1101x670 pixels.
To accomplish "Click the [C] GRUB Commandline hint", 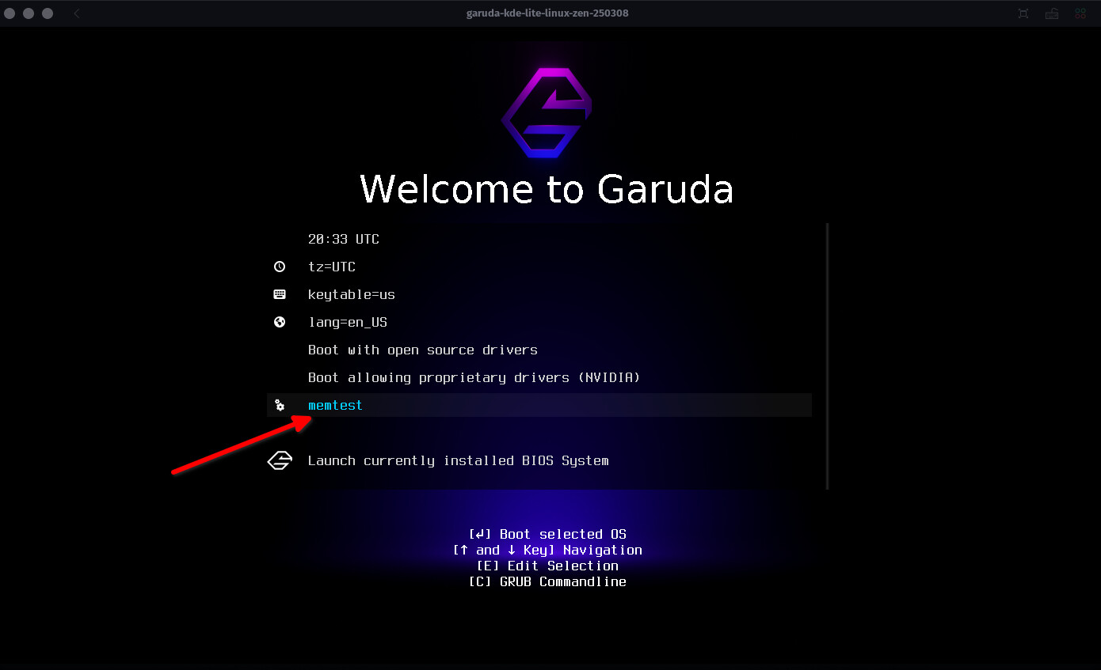I will 547,581.
